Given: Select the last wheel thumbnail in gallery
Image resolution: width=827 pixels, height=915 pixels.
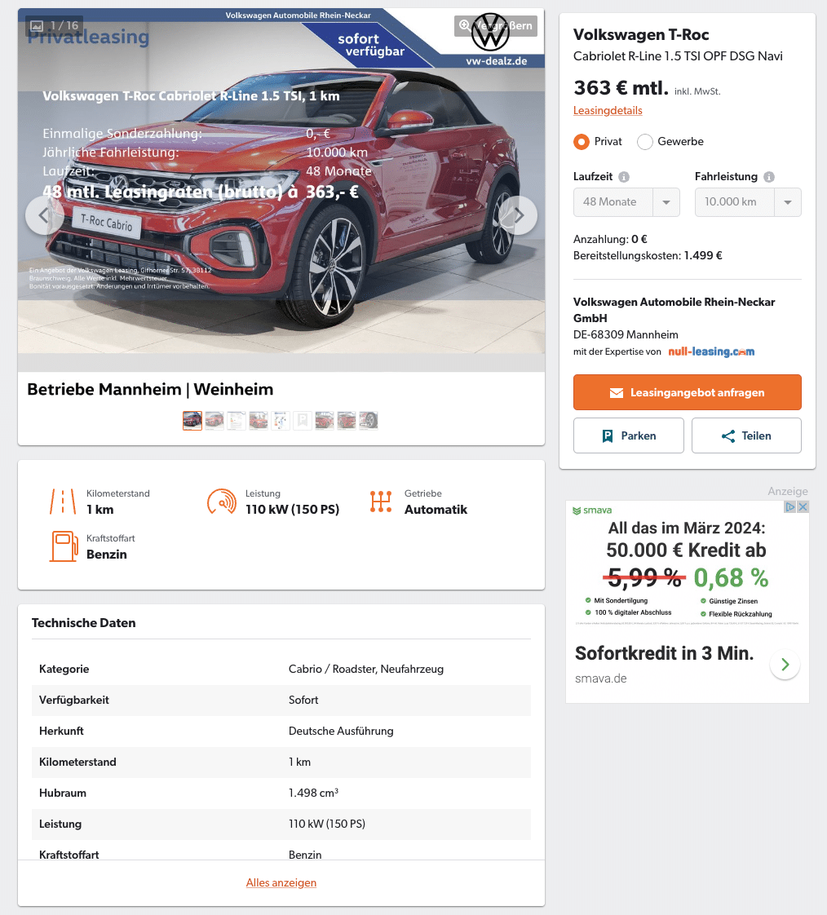Looking at the screenshot, I should 369,420.
